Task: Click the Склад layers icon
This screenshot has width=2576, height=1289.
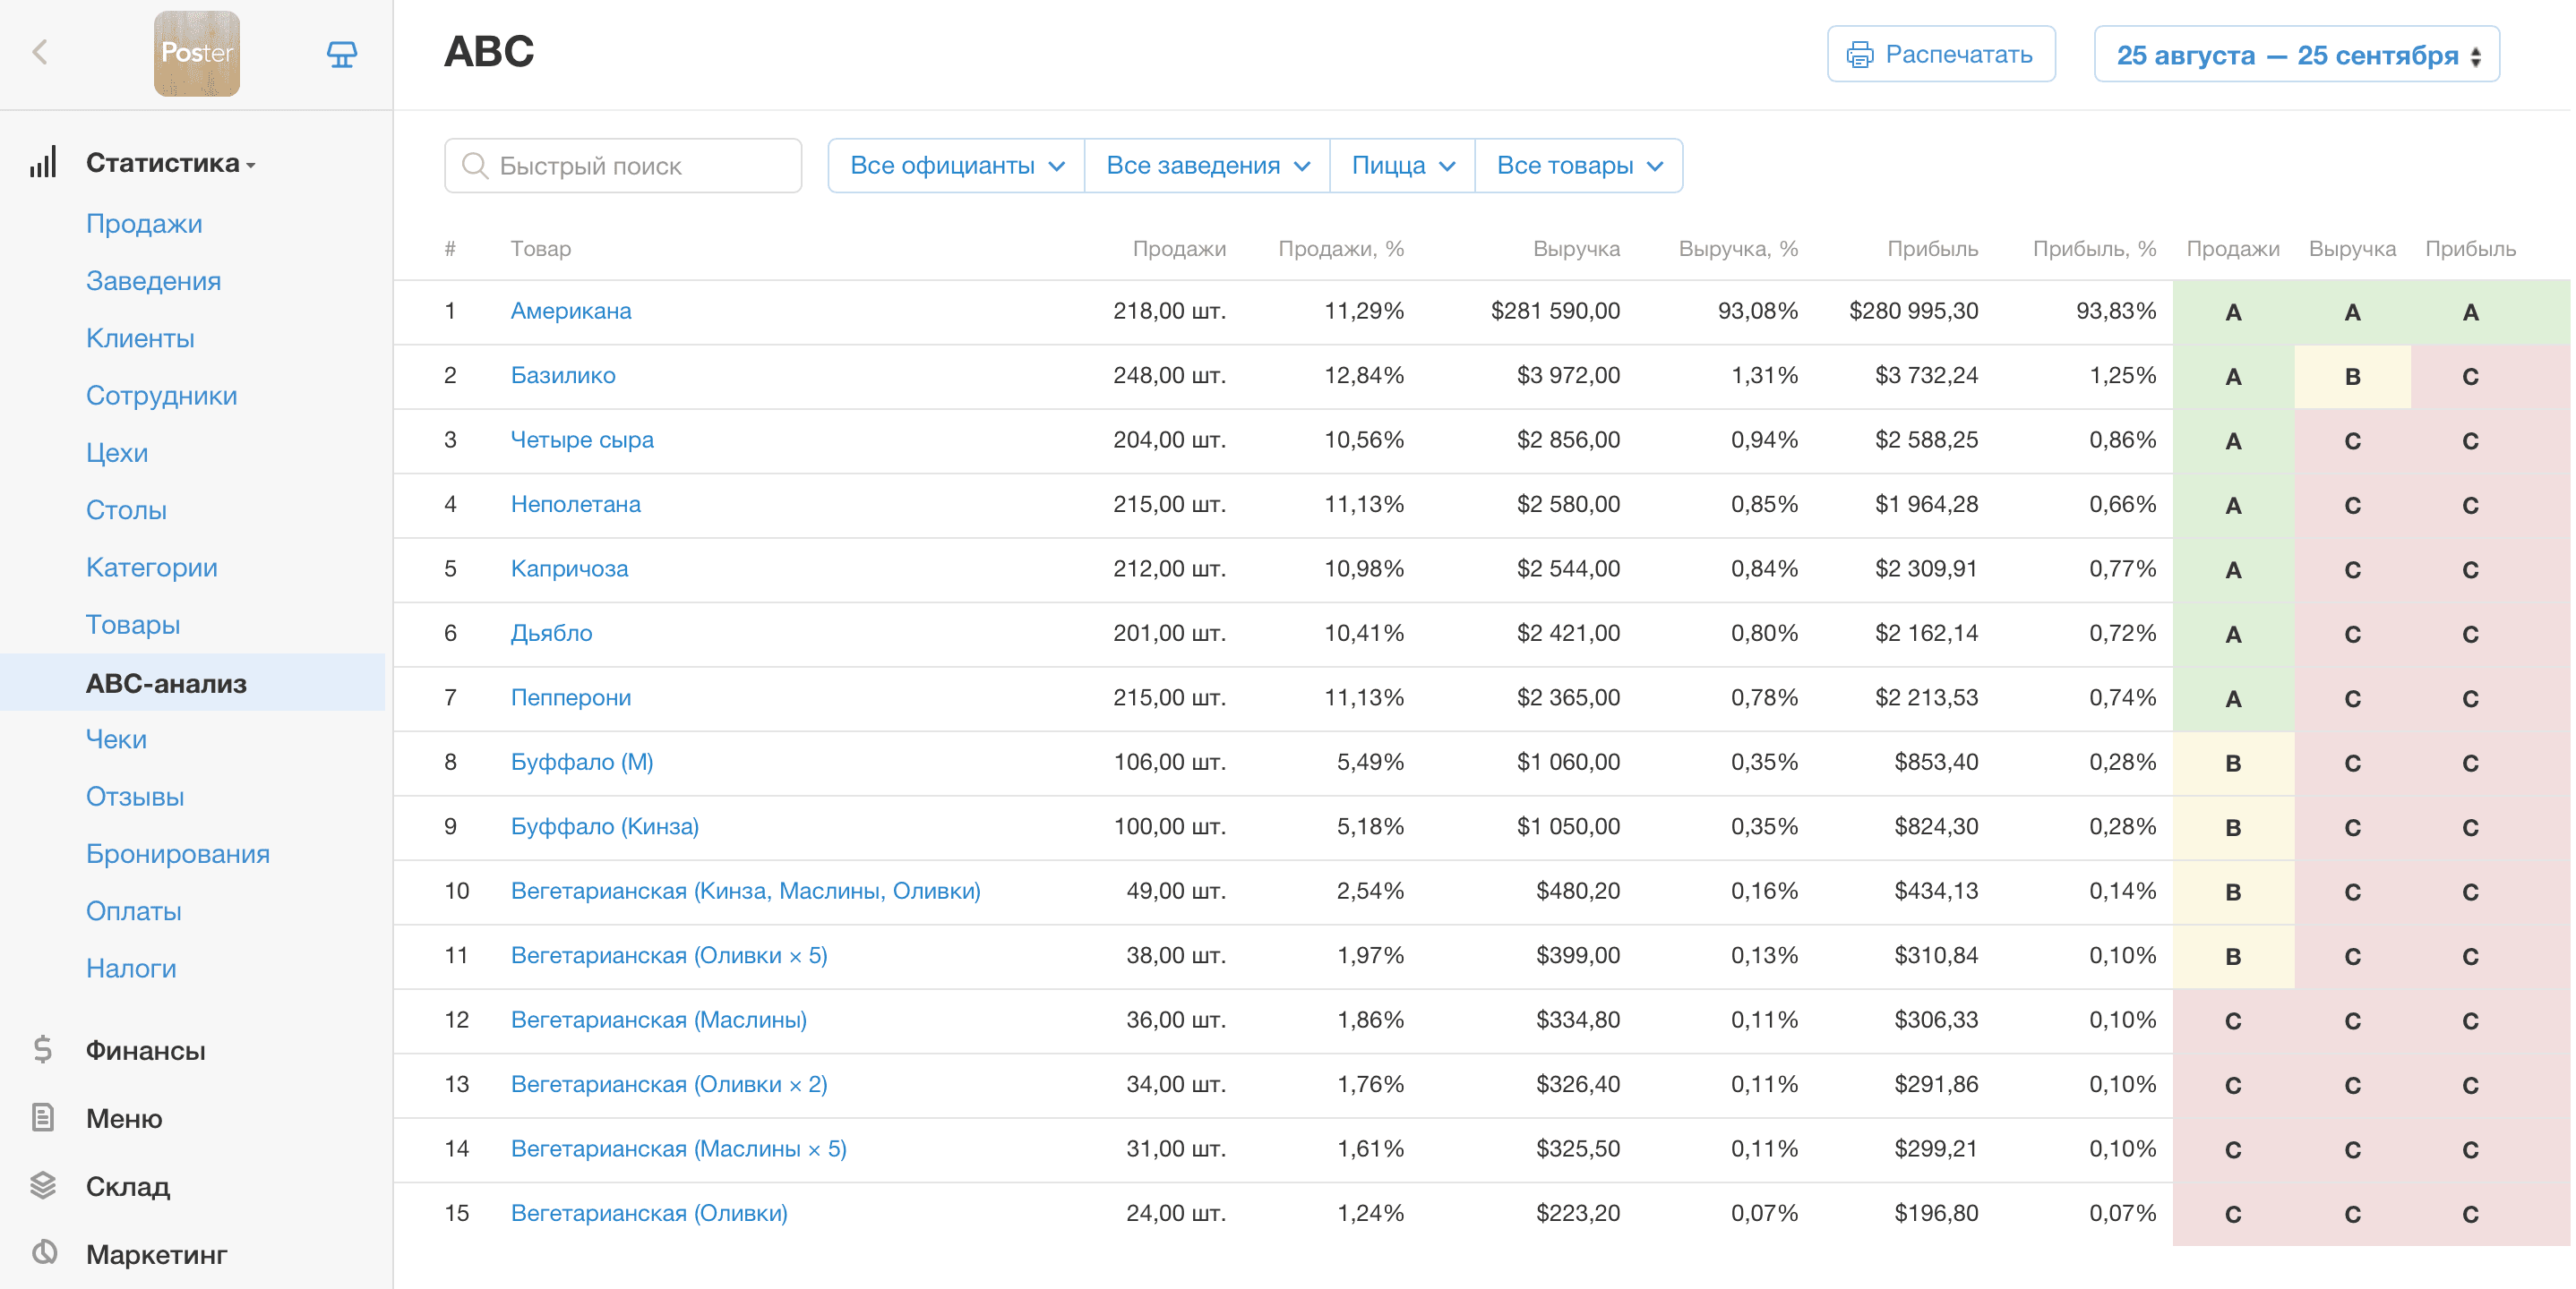Action: point(42,1186)
